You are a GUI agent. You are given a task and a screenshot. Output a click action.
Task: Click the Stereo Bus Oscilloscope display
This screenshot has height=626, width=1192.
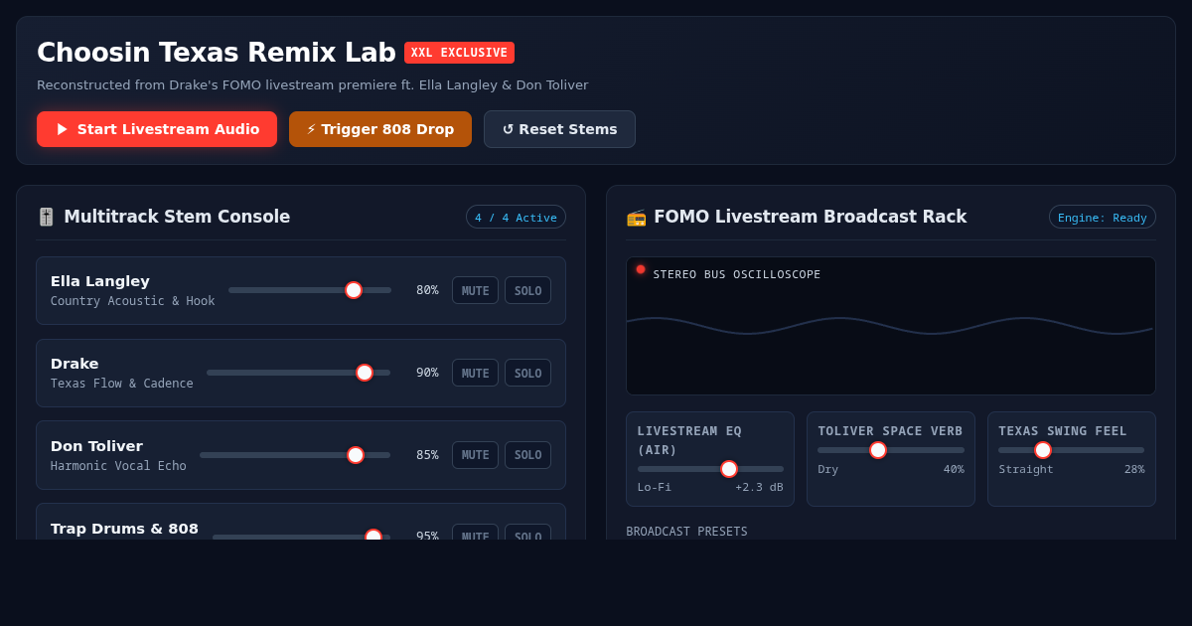891,326
